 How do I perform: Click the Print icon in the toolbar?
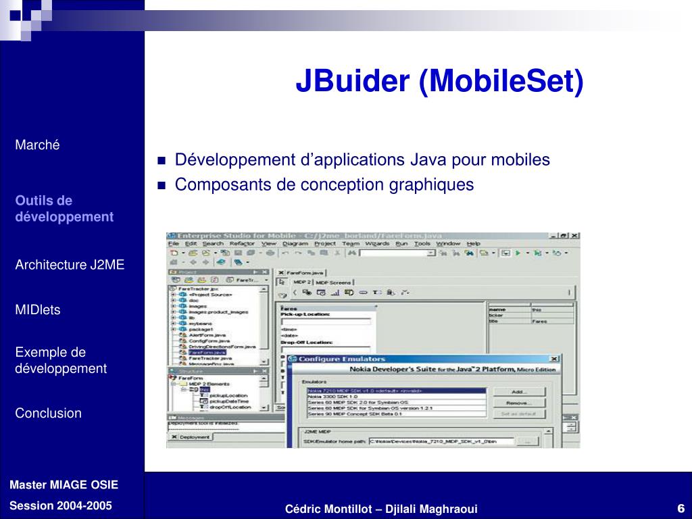(270, 253)
